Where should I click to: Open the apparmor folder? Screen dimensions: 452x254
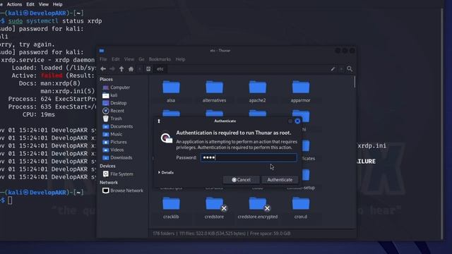[x=301, y=92]
